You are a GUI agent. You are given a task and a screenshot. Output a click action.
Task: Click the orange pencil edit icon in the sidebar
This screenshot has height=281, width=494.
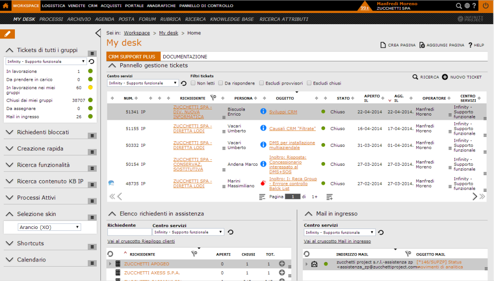(7, 34)
